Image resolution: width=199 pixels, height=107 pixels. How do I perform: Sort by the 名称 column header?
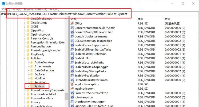tap(74, 19)
